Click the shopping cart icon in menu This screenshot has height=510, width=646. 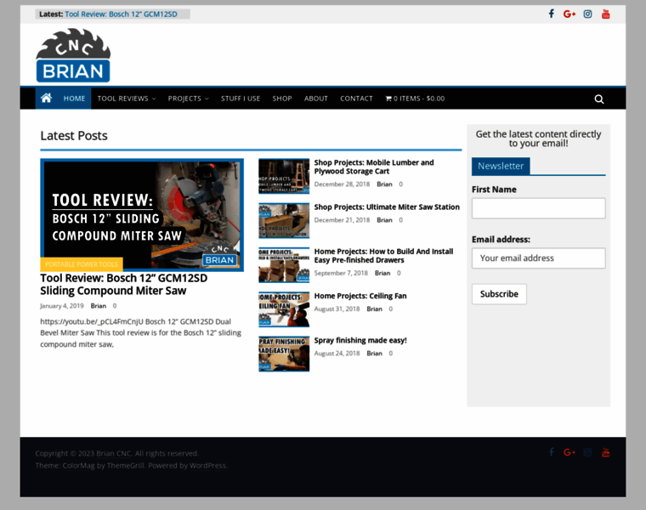(389, 99)
